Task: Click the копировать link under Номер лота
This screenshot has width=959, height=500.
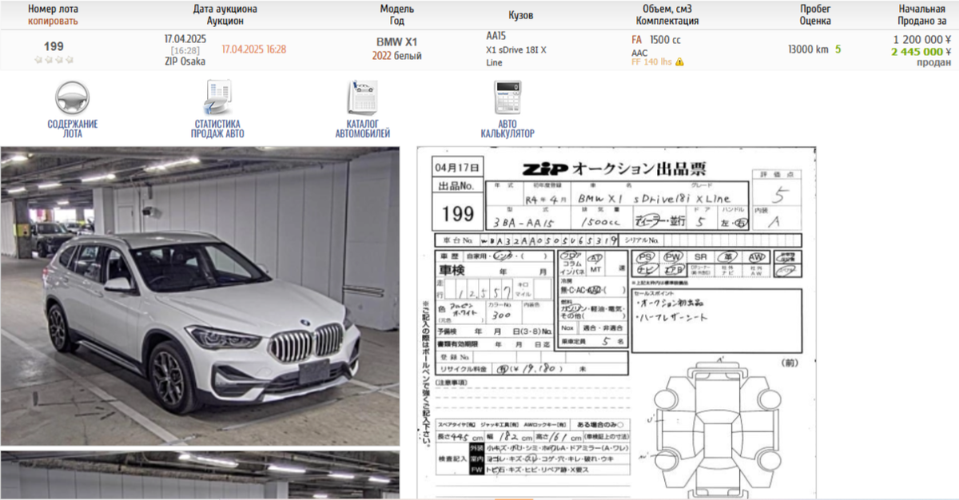Action: click(x=54, y=21)
